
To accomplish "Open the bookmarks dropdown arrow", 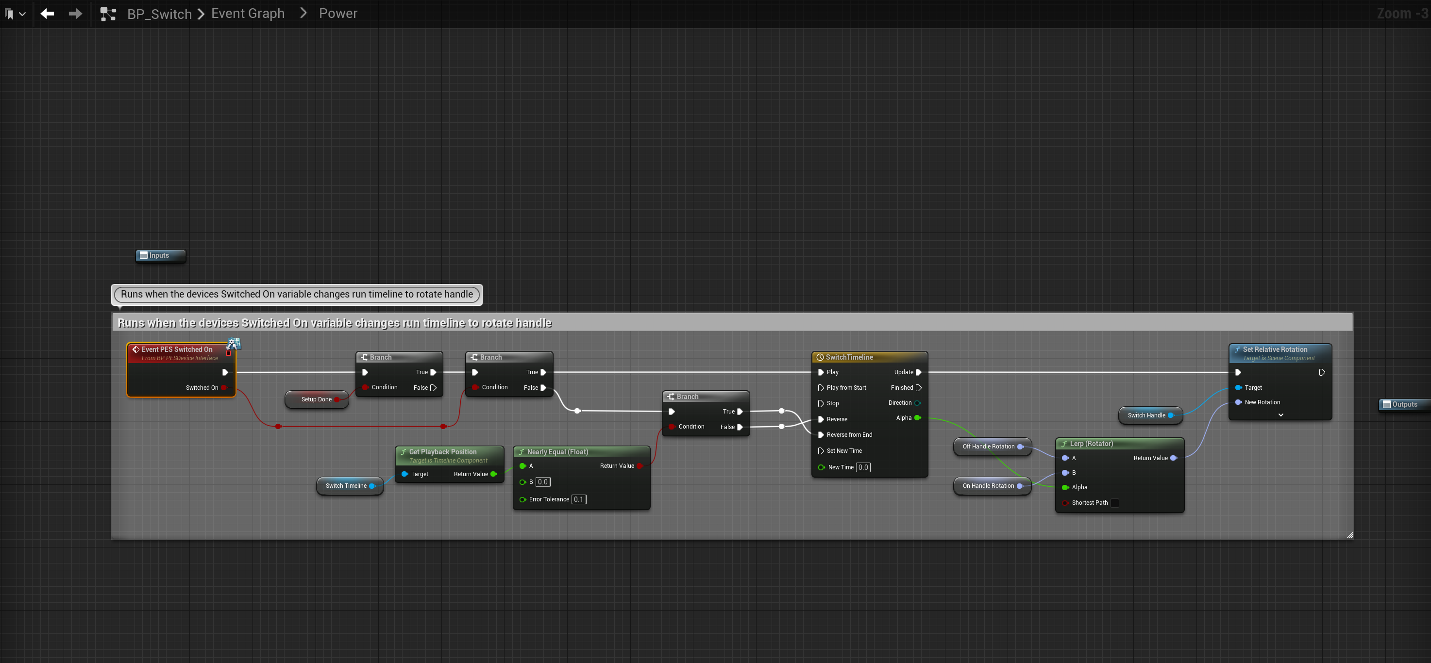I will (x=22, y=14).
